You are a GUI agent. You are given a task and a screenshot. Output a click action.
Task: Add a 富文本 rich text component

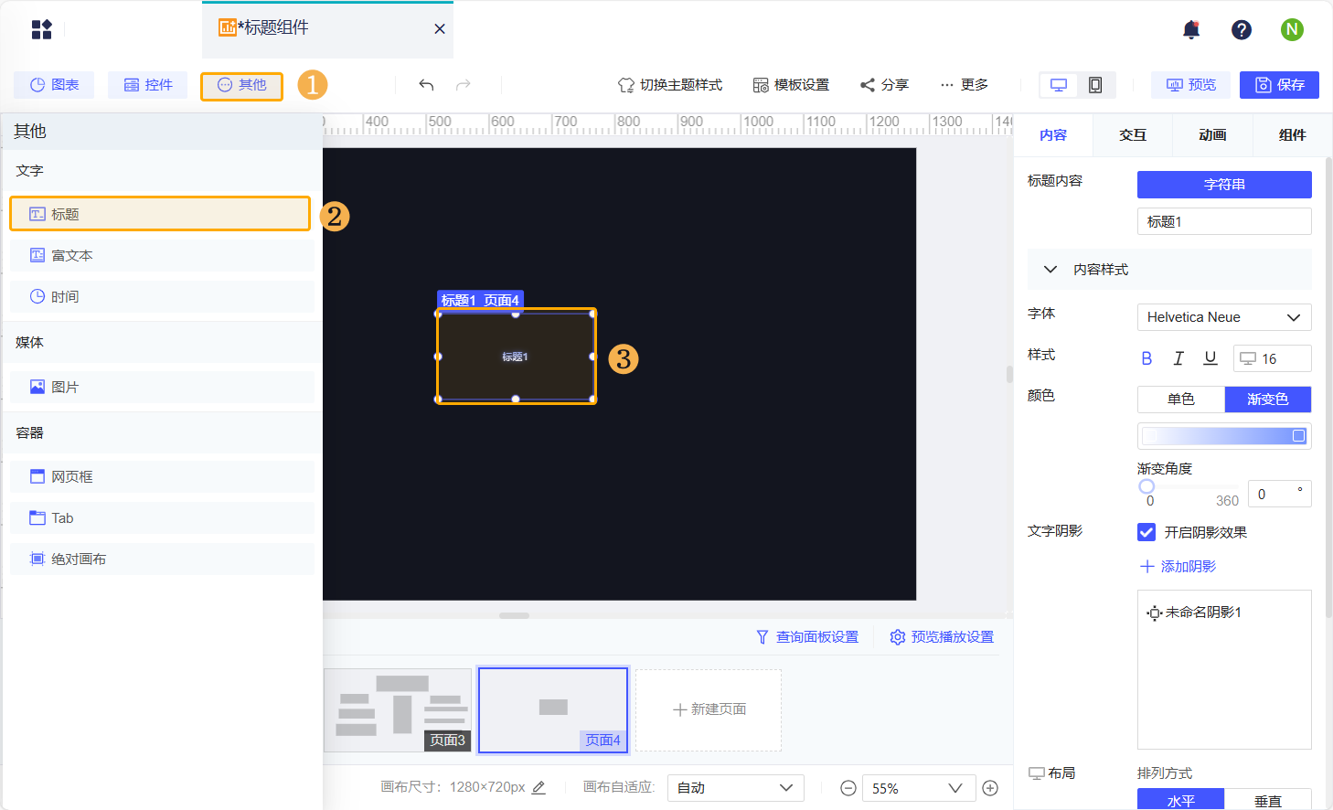[162, 255]
